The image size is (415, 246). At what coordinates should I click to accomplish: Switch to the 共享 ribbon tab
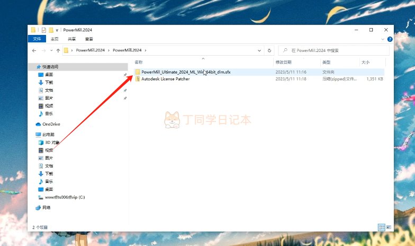click(x=72, y=39)
